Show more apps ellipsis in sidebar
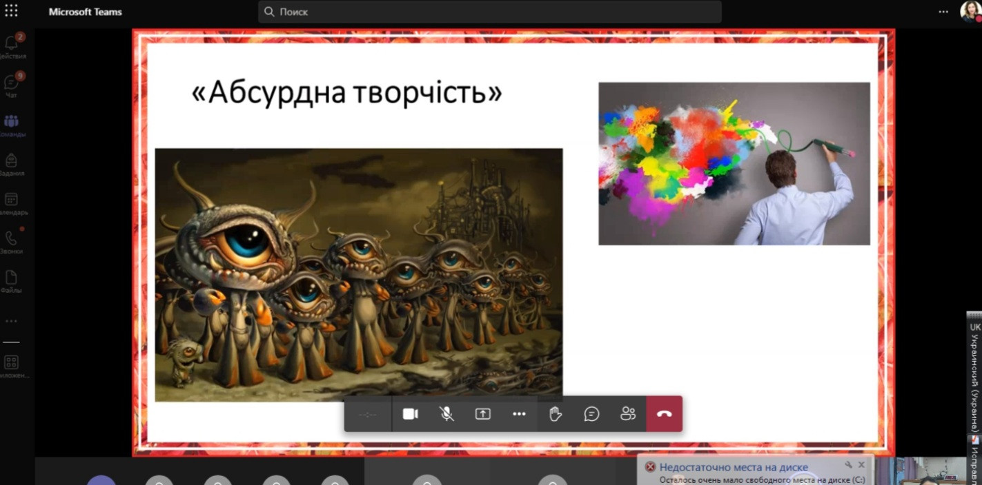 [x=11, y=321]
